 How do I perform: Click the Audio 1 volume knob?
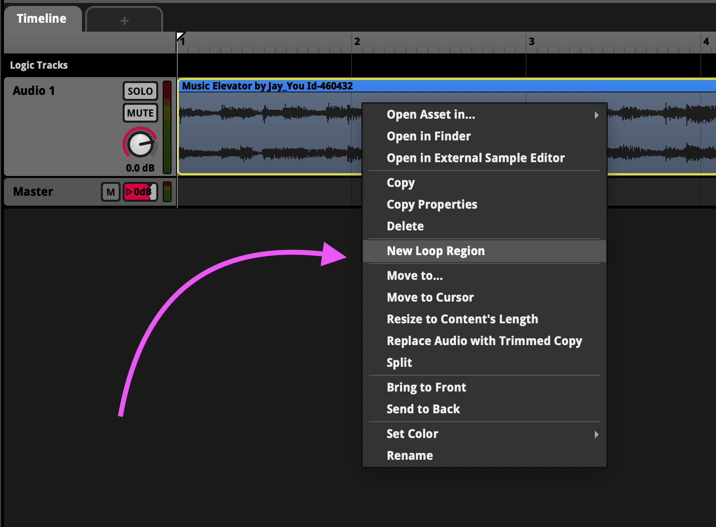(x=140, y=144)
